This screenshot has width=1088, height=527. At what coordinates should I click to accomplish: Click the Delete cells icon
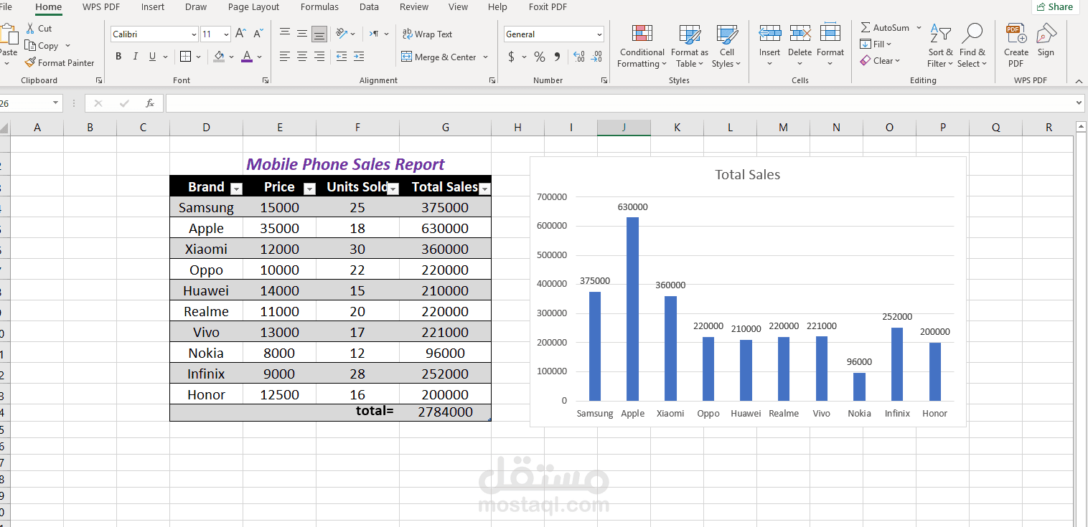(x=799, y=33)
